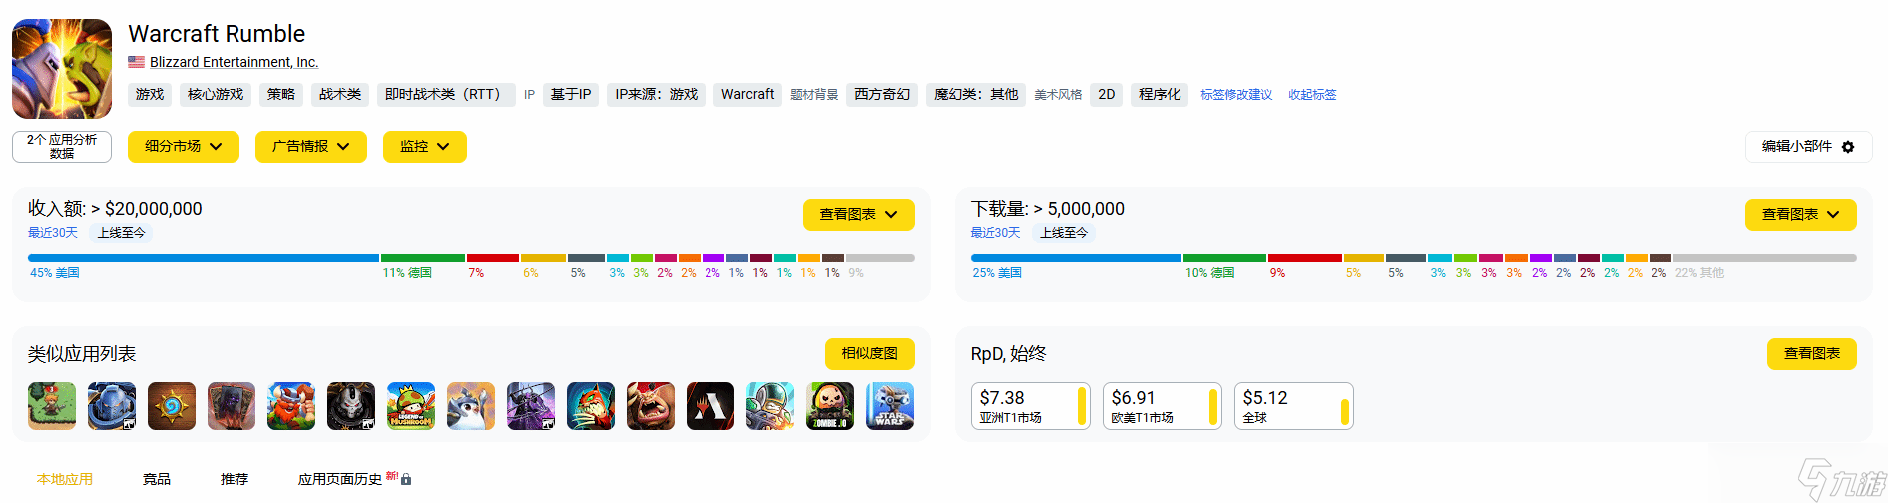1888x503 pixels.
Task: Click blue 45% 美国 revenue bar segment
Action: pos(204,258)
